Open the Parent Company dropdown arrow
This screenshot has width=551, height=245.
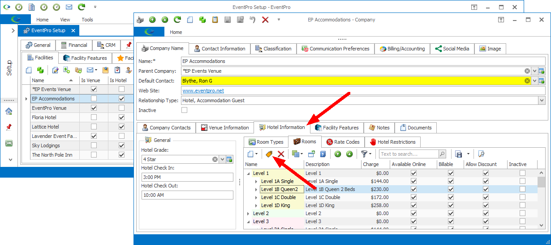(x=534, y=71)
